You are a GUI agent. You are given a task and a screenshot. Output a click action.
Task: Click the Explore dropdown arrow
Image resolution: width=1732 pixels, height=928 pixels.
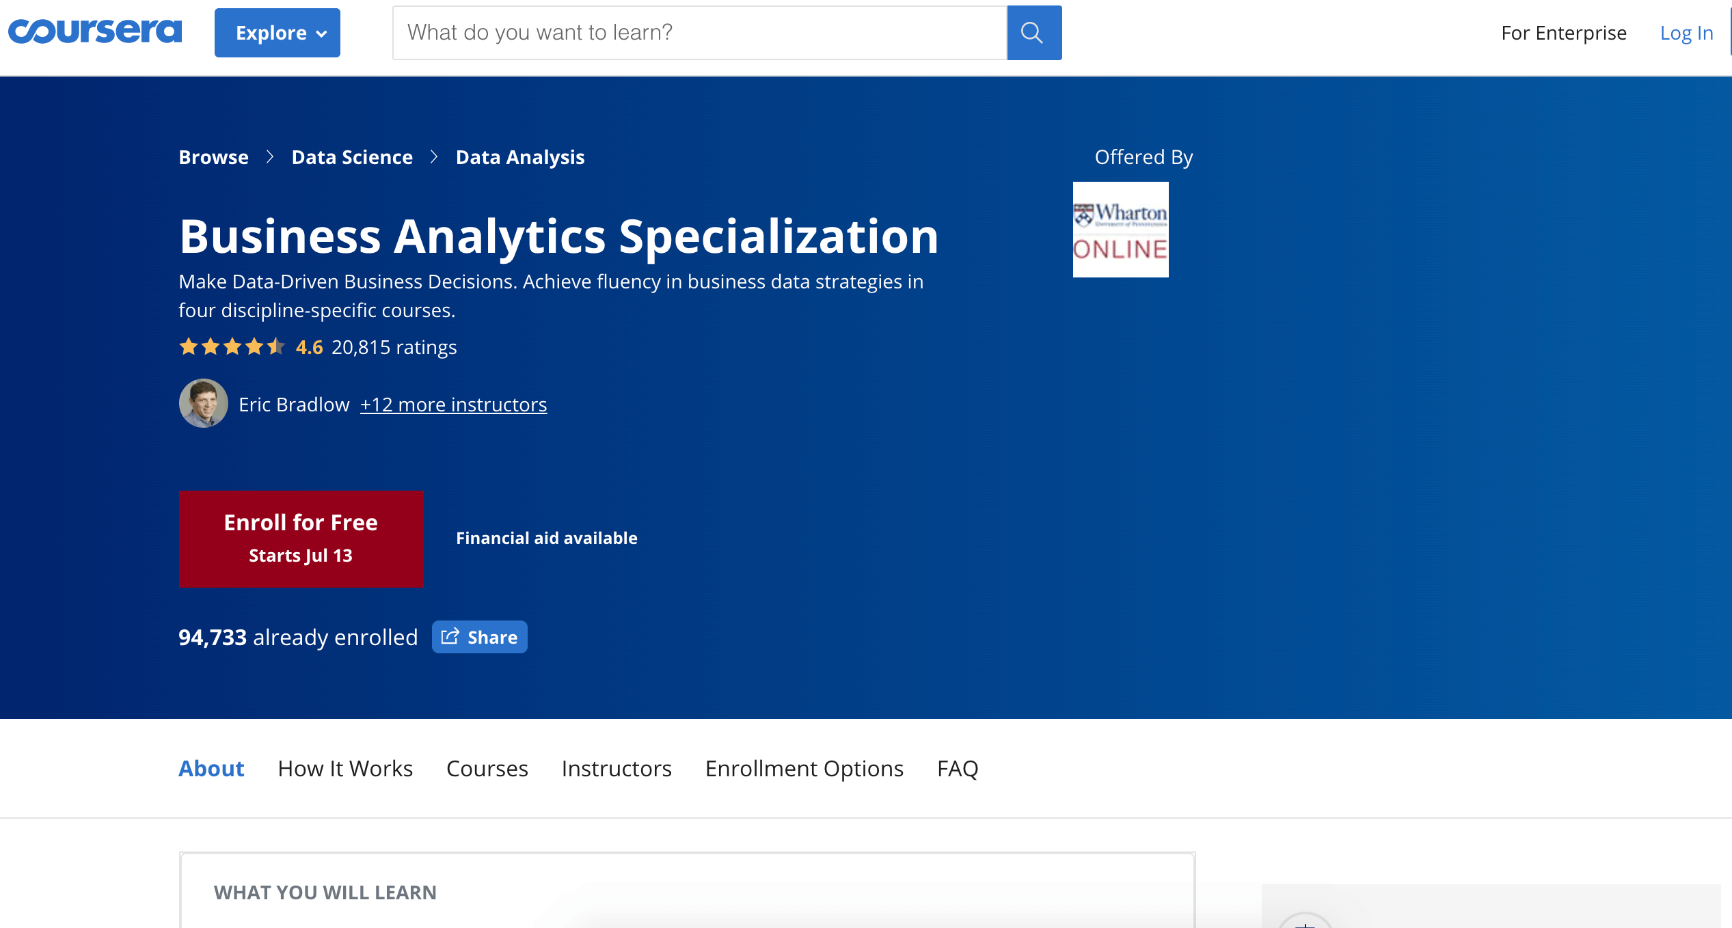point(322,33)
